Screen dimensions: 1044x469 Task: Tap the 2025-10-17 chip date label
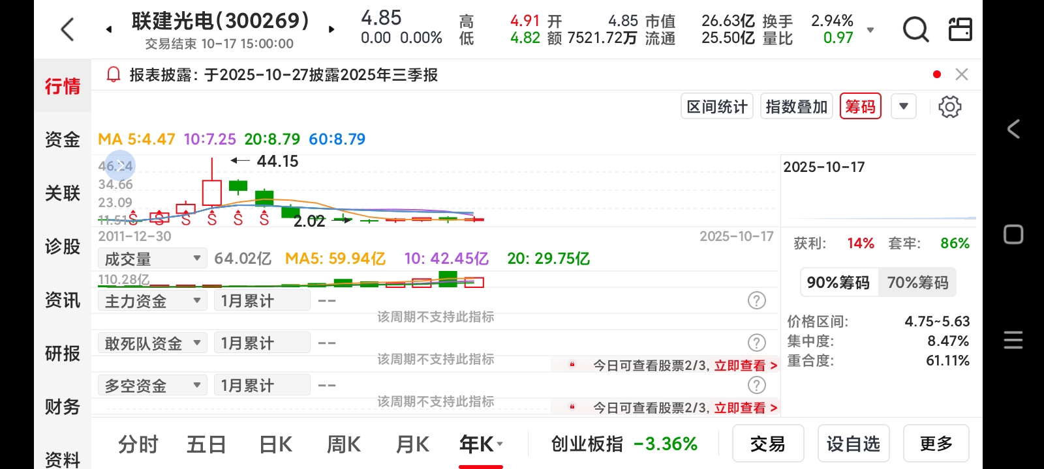pos(824,167)
